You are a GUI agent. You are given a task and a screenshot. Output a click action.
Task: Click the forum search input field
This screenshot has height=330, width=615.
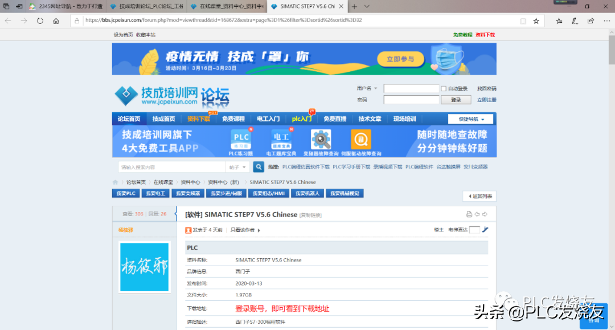[171, 167]
